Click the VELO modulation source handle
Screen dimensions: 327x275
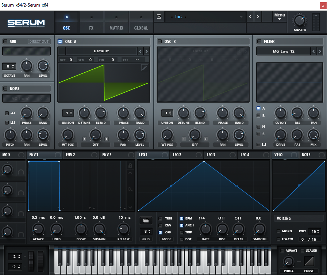click(x=294, y=155)
